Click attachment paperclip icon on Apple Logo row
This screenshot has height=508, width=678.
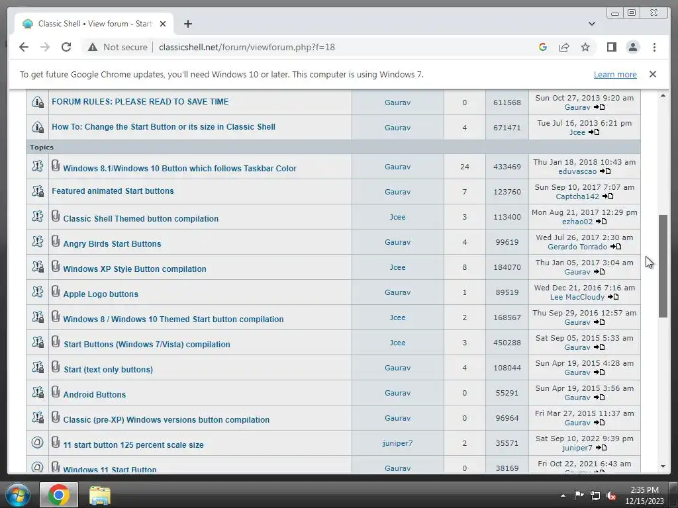[x=56, y=291]
